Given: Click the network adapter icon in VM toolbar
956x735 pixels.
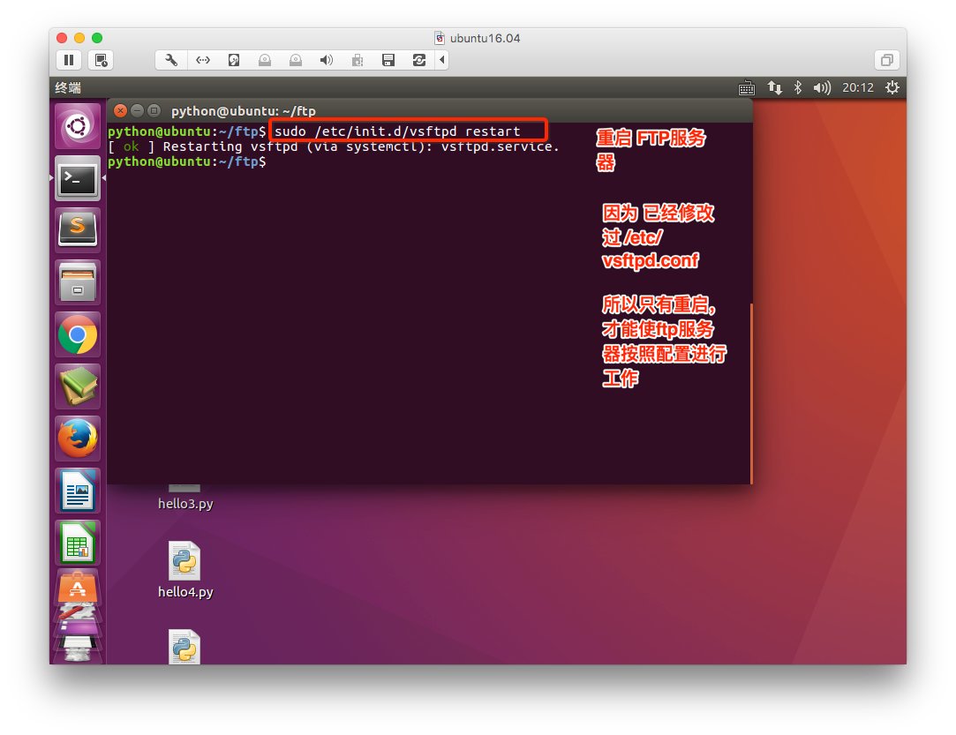Looking at the screenshot, I should click(203, 60).
